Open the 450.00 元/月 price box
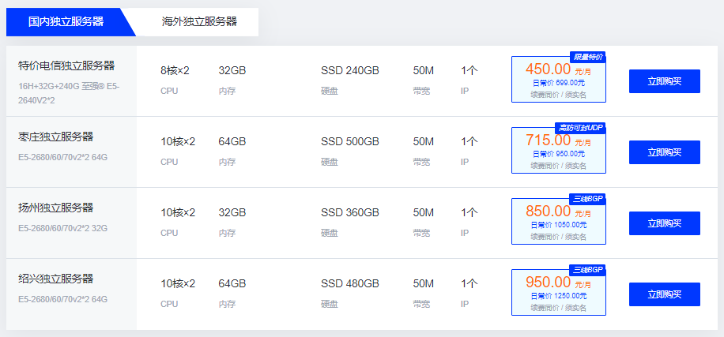Image resolution: width=724 pixels, height=337 pixels. pyautogui.click(x=559, y=79)
